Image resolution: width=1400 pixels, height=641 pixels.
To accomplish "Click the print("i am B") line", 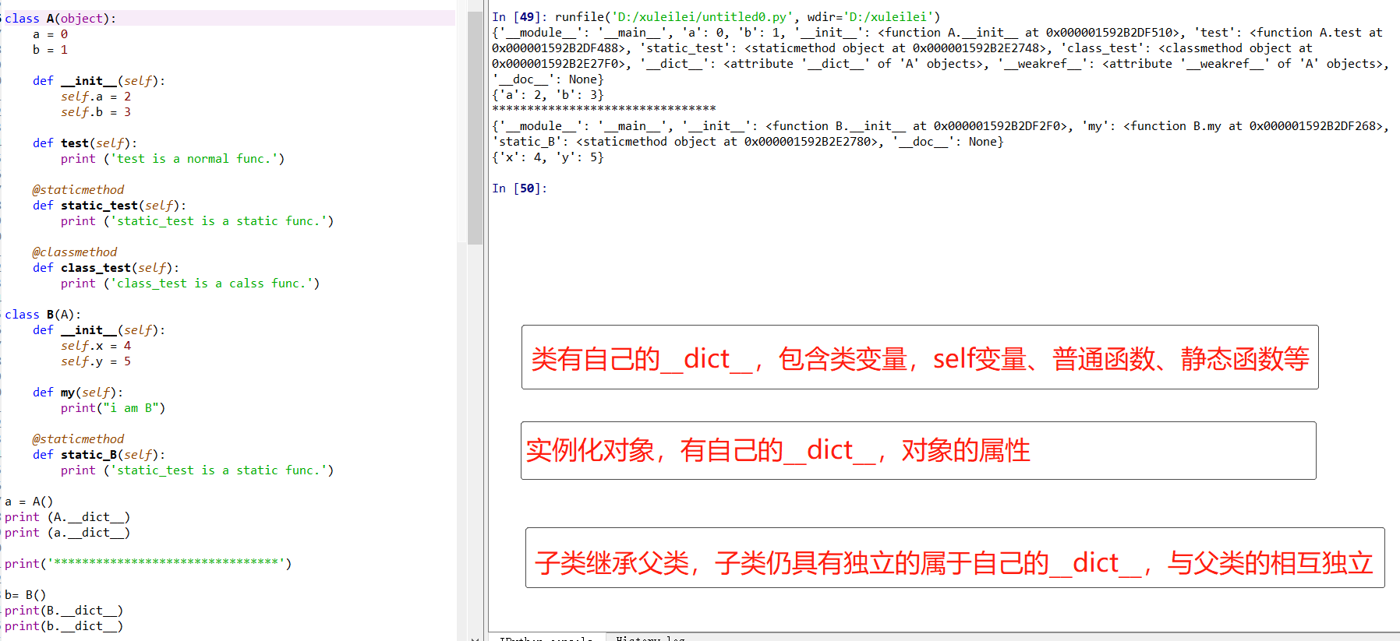I will click(113, 408).
